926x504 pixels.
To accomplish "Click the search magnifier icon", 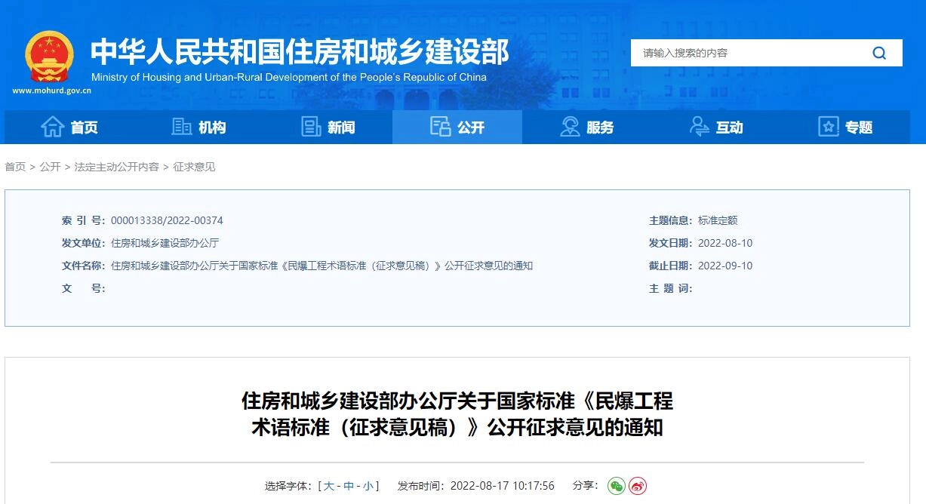I will tap(878, 53).
